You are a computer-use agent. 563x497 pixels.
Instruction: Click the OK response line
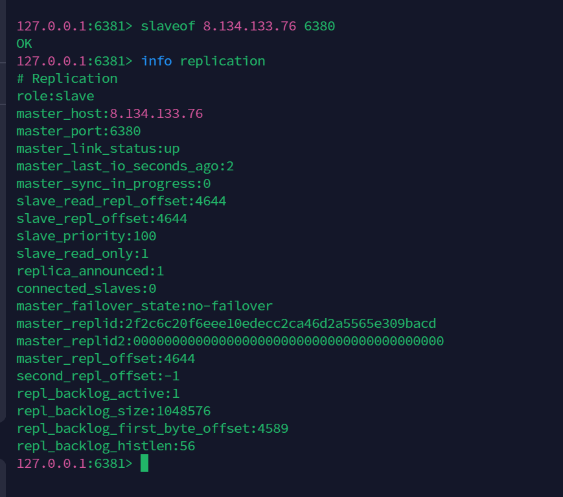(x=25, y=43)
